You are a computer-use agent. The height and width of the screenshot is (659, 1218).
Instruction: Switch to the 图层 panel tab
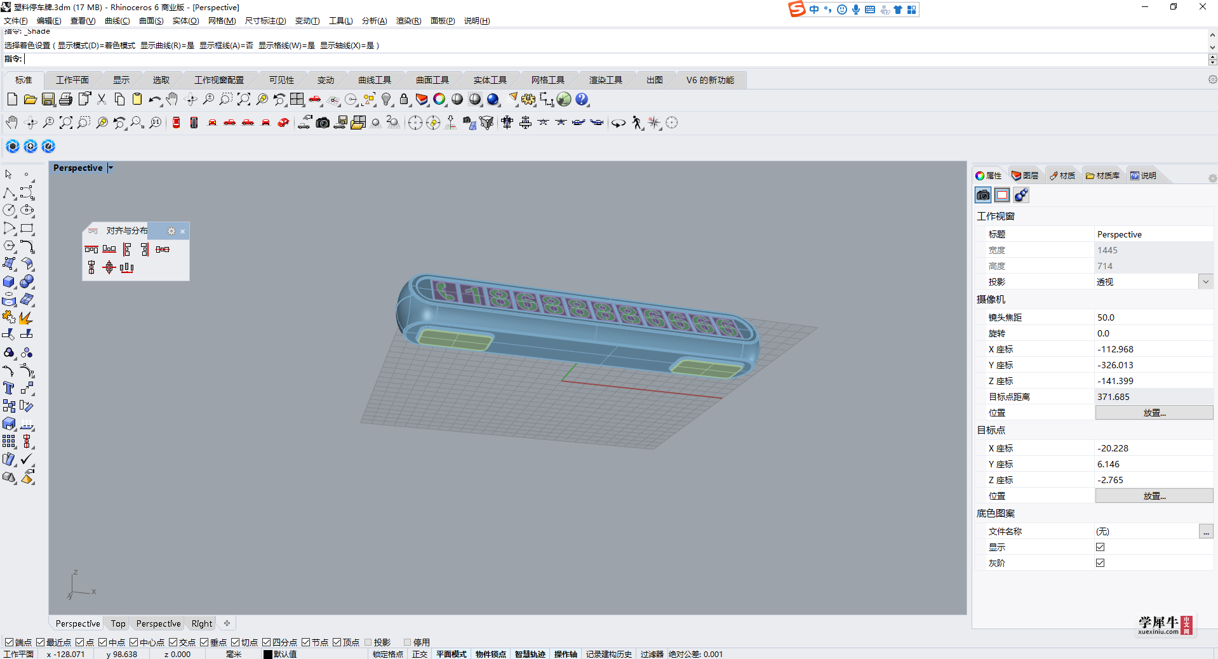pyautogui.click(x=1025, y=176)
